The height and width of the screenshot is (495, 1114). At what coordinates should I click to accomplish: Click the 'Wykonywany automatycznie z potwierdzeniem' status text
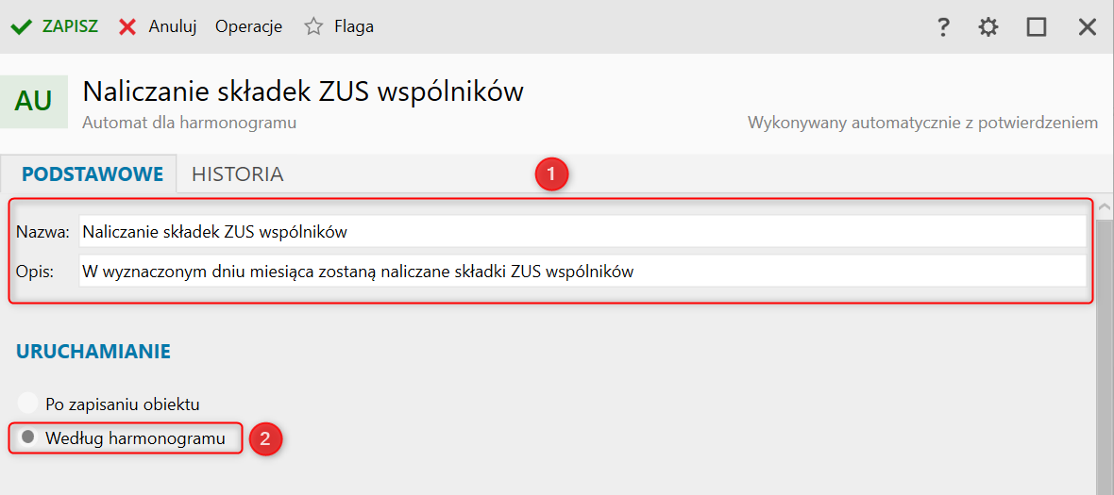click(x=922, y=123)
